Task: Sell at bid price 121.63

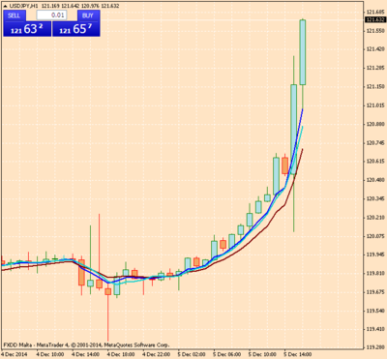Action: pyautogui.click(x=27, y=29)
